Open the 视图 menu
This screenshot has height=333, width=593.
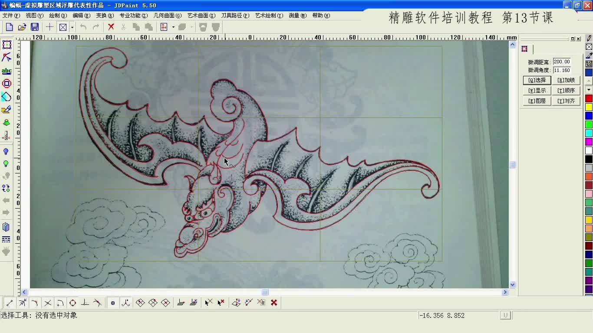pos(34,15)
